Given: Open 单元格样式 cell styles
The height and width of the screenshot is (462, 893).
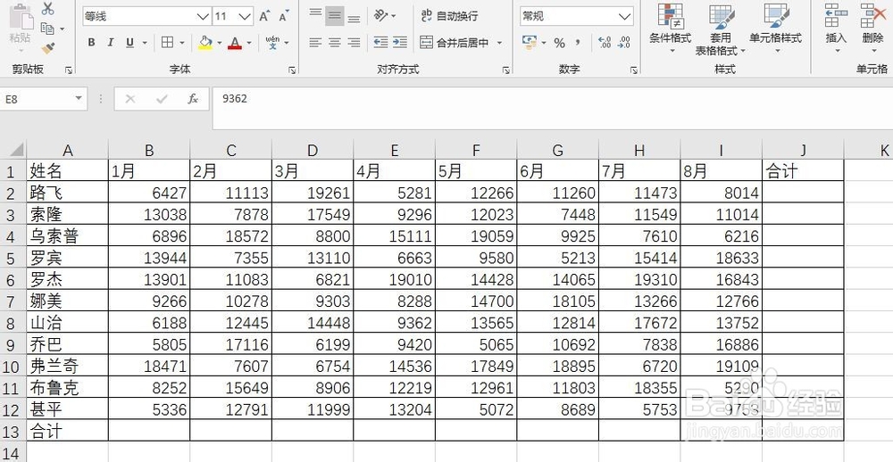Looking at the screenshot, I should (x=775, y=29).
